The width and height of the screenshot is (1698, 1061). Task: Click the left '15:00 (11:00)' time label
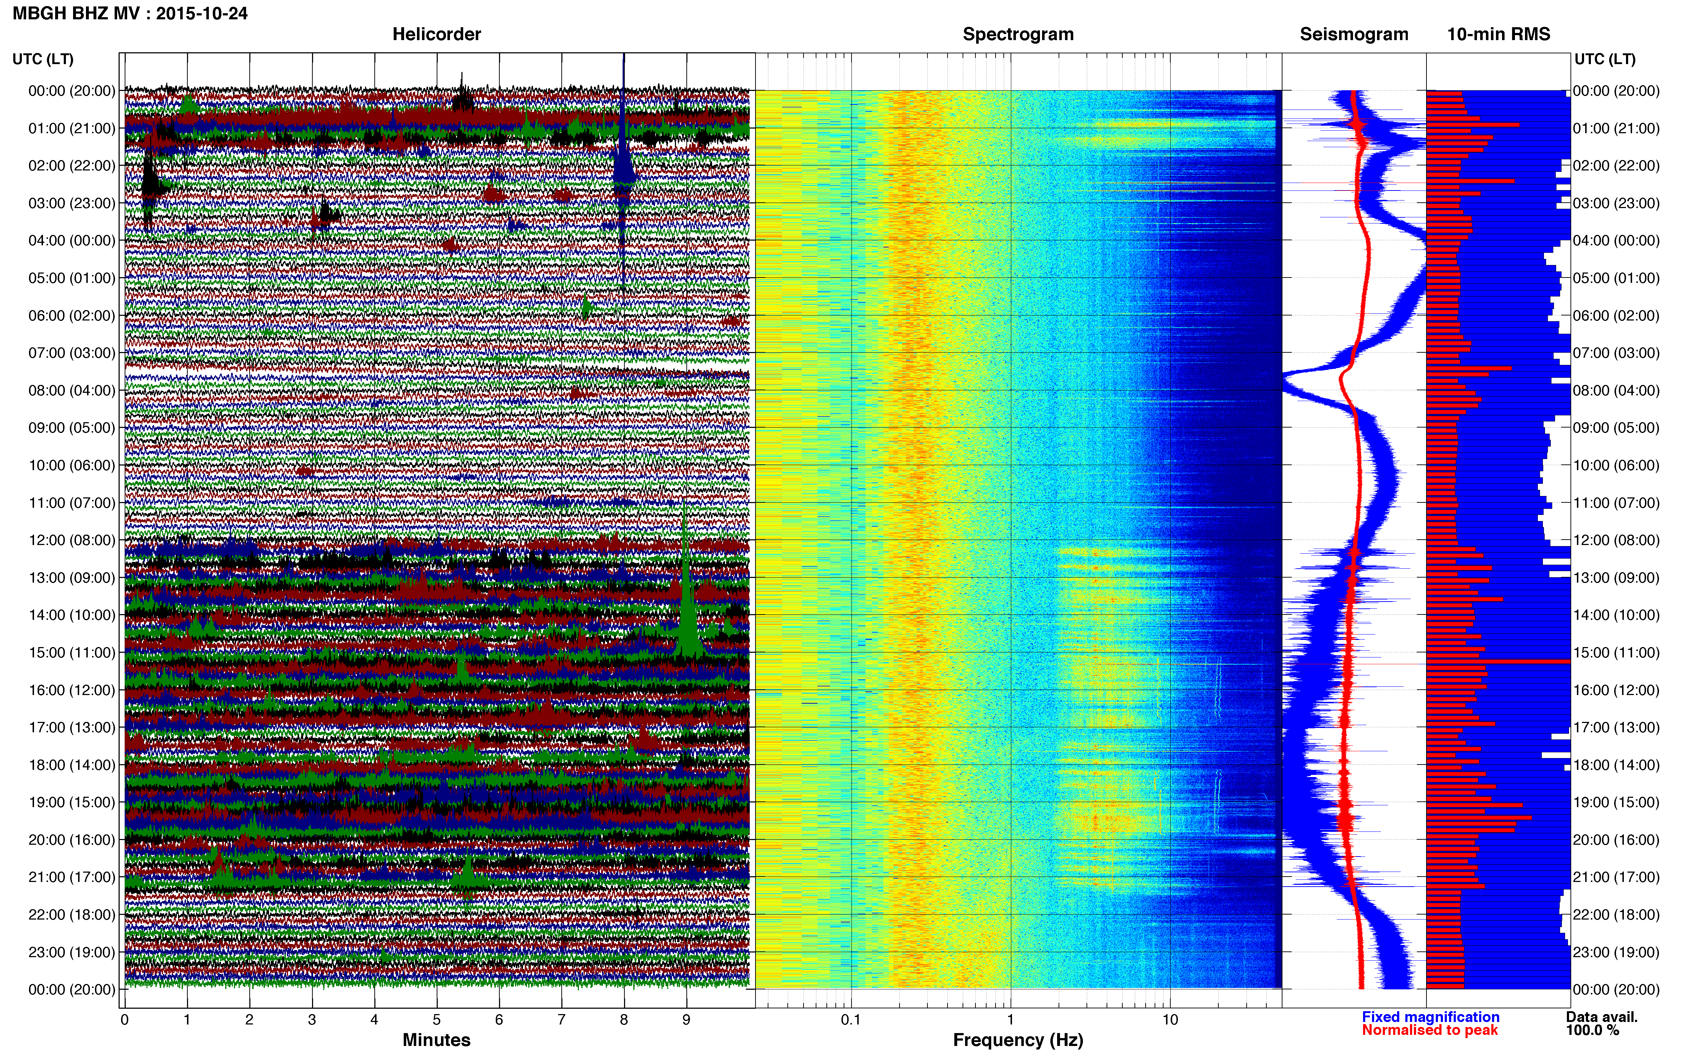72,652
